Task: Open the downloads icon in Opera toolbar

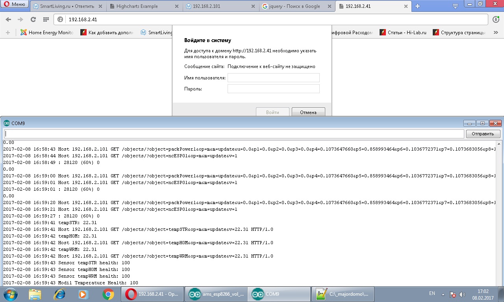Action: pyautogui.click(x=496, y=19)
